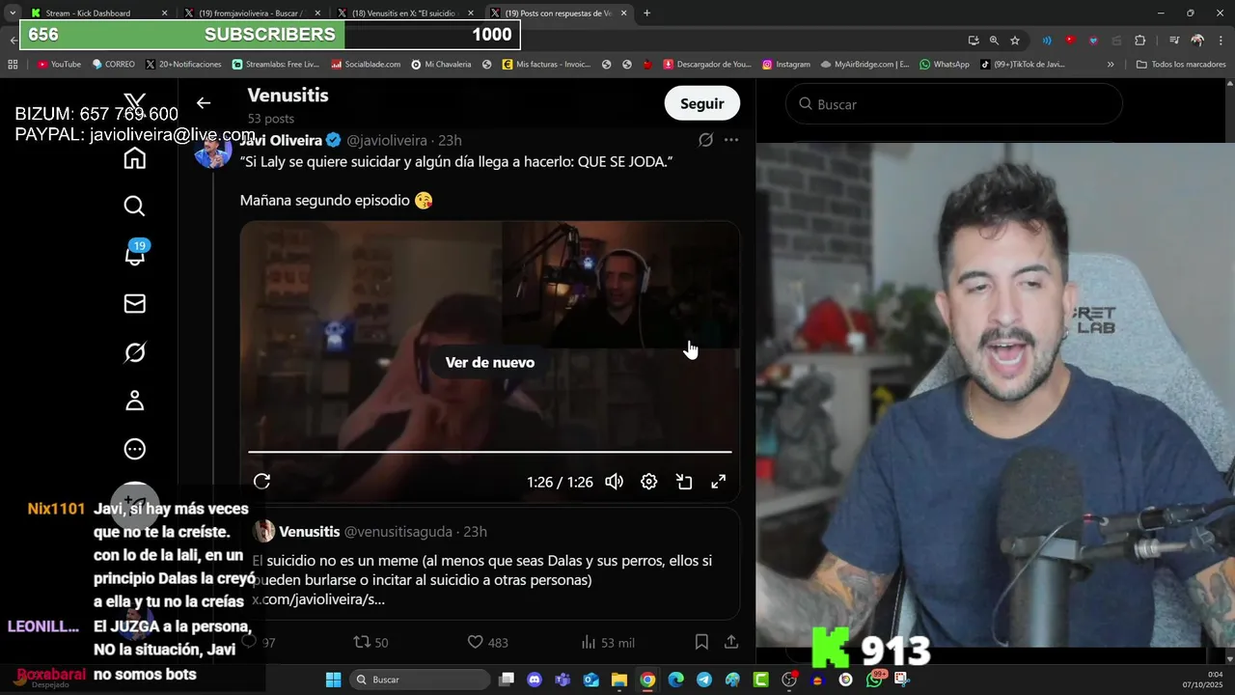This screenshot has height=695, width=1235.
Task: Bookmark the post
Action: coord(701,642)
